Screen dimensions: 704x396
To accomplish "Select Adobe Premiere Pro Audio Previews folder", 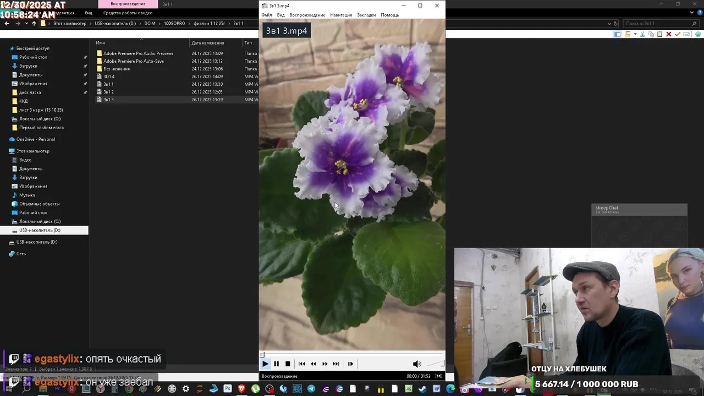I will (x=138, y=53).
